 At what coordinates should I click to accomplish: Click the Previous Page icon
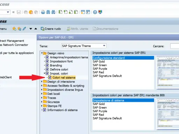tap(65, 12)
